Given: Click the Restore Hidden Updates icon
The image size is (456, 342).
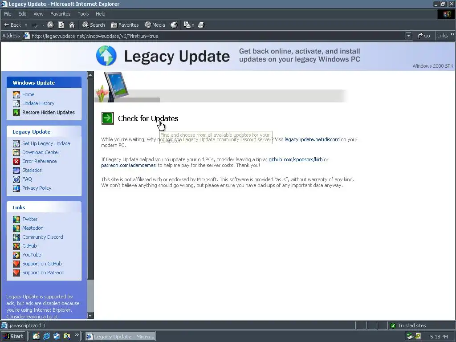Looking at the screenshot, I should 16,112.
